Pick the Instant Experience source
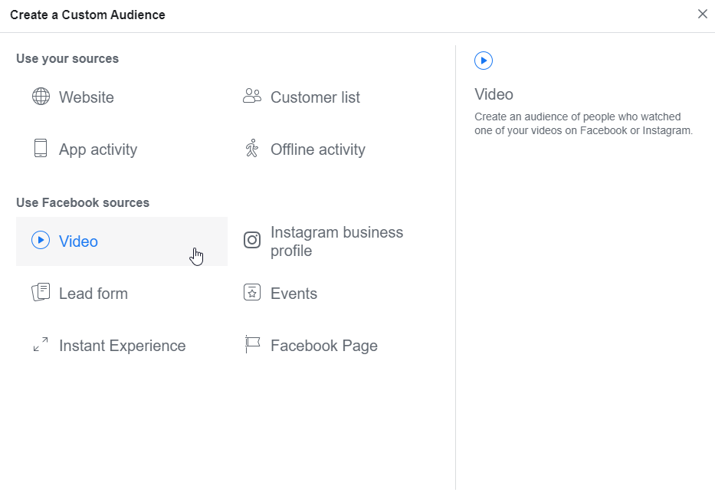The height and width of the screenshot is (499, 715). tap(122, 346)
